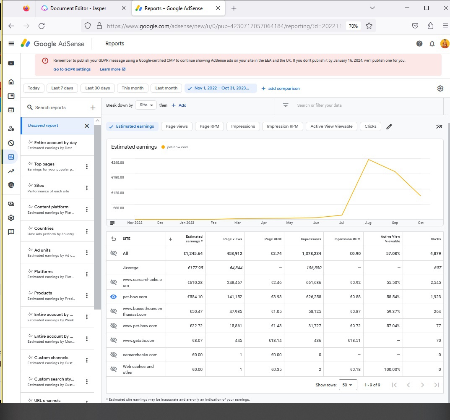450x420 pixels.
Task: Open the AdSense main hamburger menu
Action: coord(11,43)
